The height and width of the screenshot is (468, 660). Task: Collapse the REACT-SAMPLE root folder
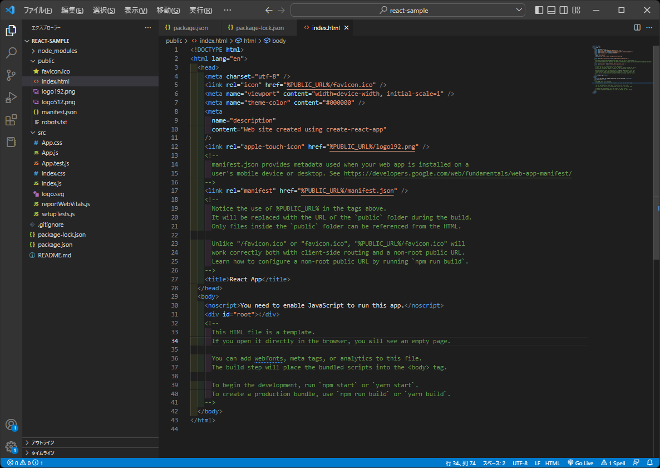tap(91, 41)
